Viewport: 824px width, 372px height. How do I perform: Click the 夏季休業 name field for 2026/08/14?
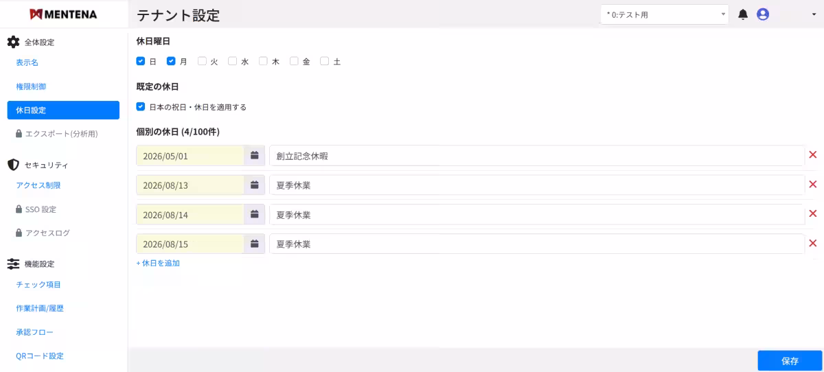(x=537, y=215)
